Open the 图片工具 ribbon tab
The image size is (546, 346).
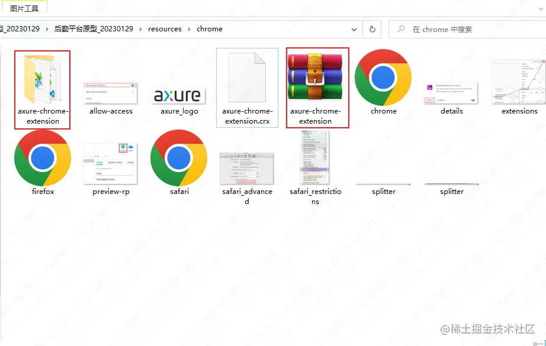coord(24,8)
